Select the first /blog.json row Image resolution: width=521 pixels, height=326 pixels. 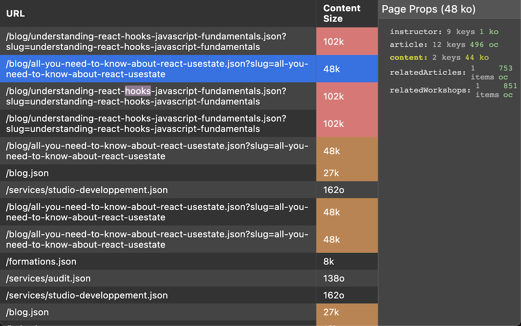(x=27, y=173)
